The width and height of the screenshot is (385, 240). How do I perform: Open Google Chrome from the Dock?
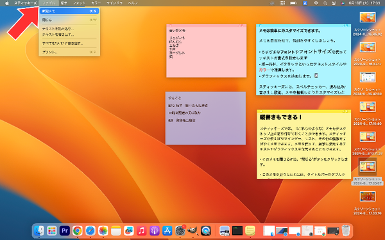(78, 230)
